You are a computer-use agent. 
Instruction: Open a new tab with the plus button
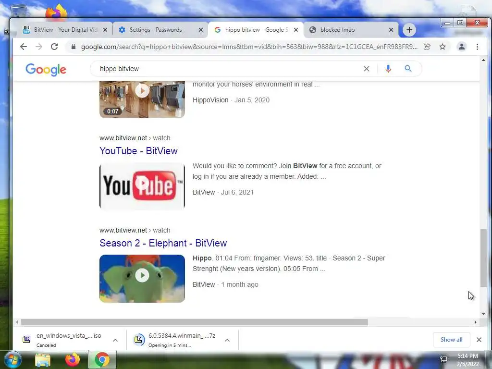pos(409,30)
